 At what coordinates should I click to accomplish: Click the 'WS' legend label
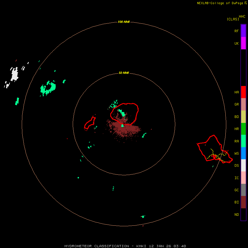pos(236,153)
